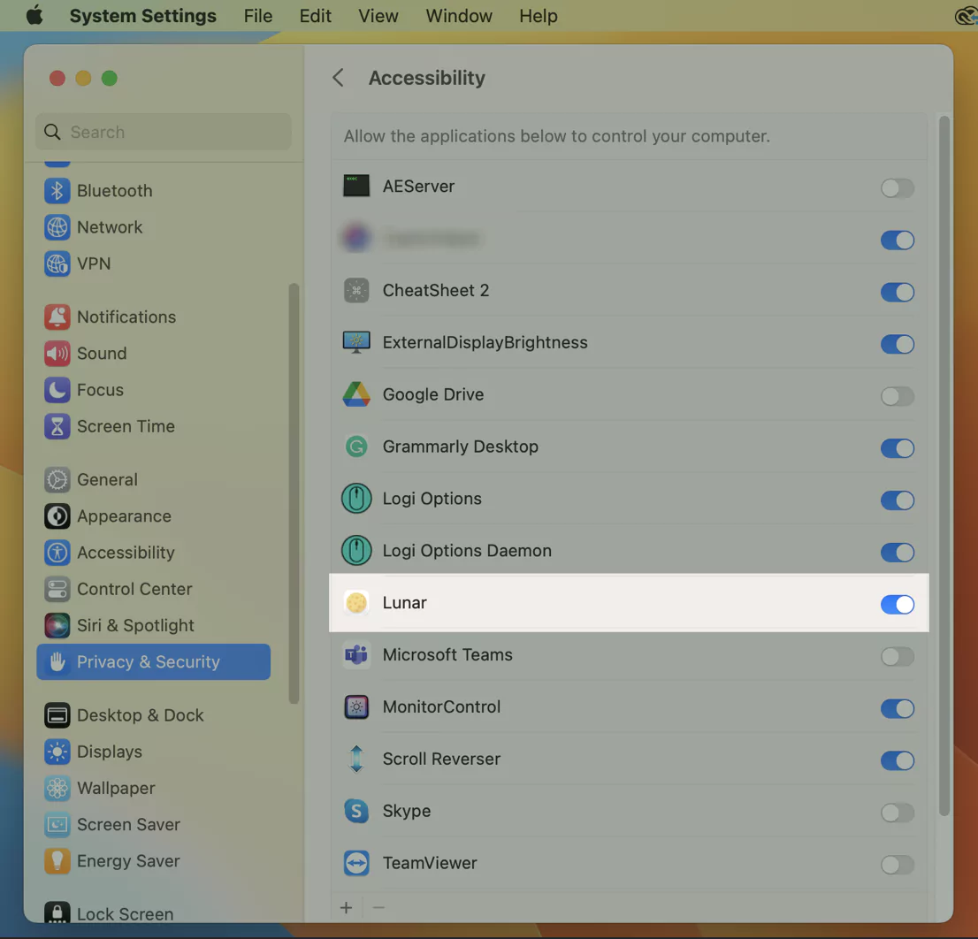Disable the Scroll Reverser toggle
978x939 pixels.
coord(897,760)
